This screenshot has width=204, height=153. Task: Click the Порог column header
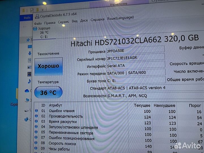(x=195, y=106)
